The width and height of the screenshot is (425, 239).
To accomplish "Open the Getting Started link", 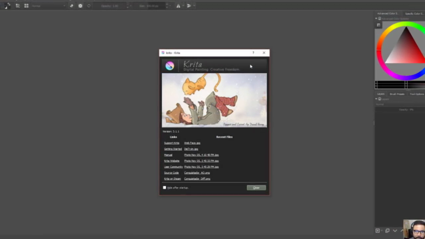I will 173,149.
